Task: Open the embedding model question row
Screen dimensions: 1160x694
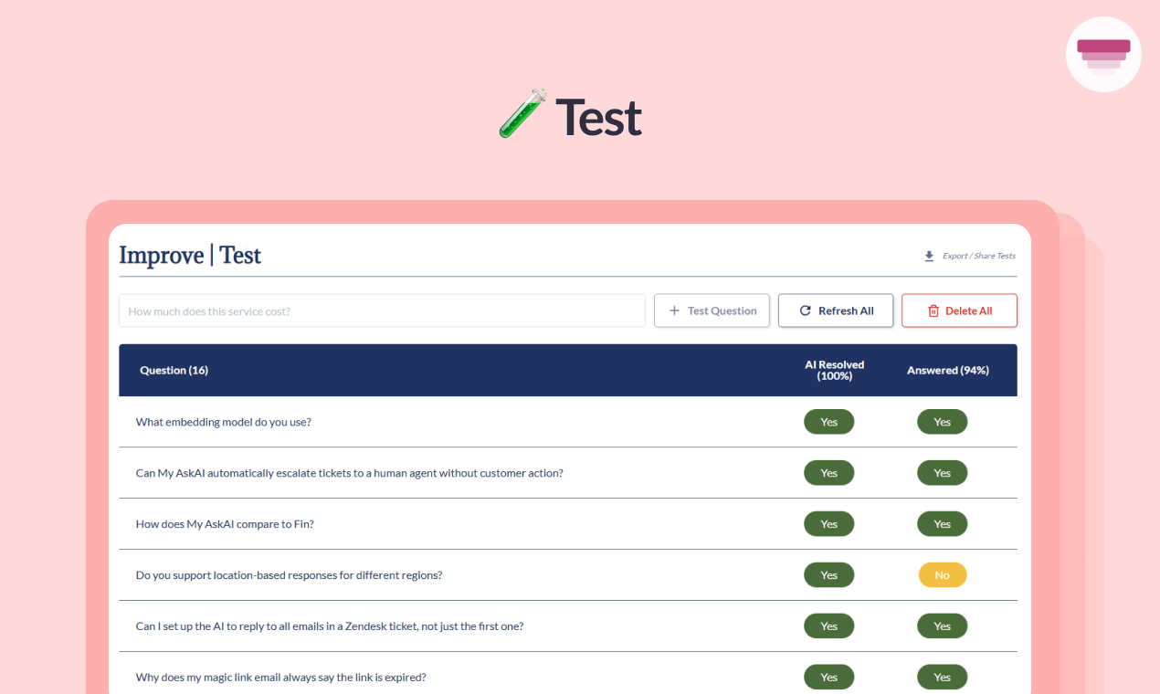Action: coord(223,422)
